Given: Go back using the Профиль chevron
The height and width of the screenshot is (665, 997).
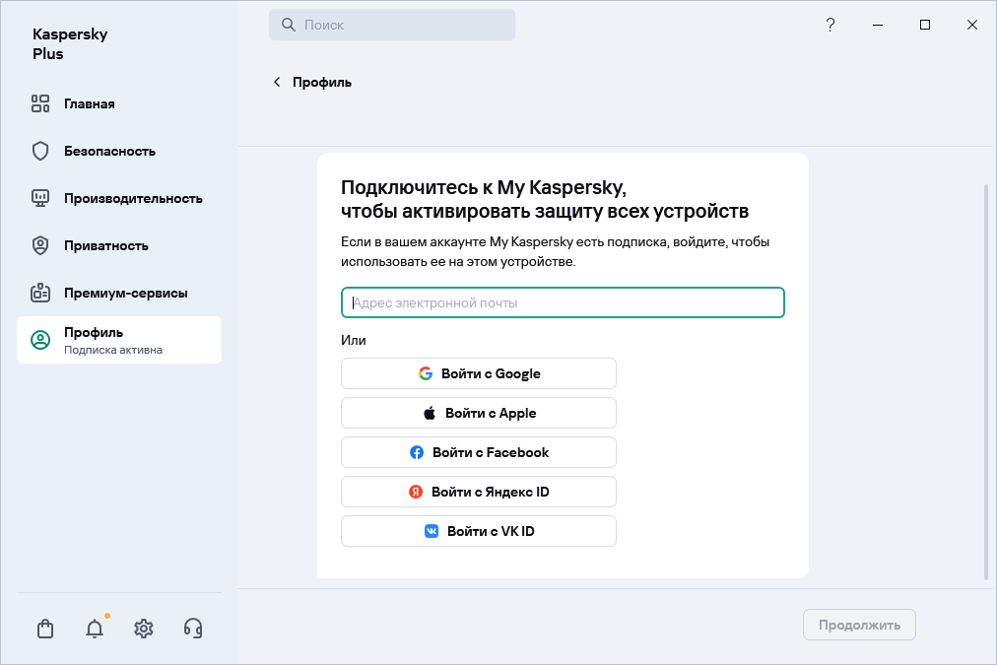Looking at the screenshot, I should coord(277,82).
